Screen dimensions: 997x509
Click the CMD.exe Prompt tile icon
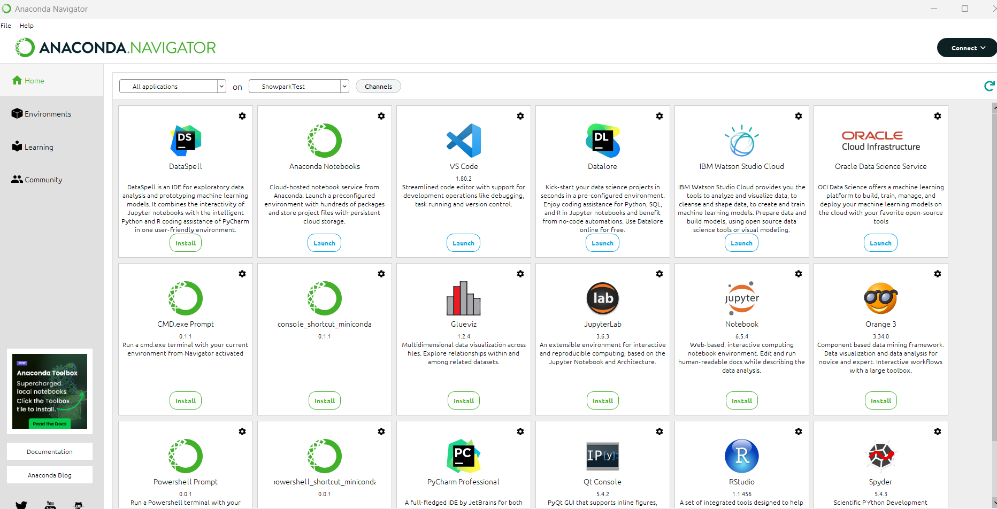[x=186, y=298]
